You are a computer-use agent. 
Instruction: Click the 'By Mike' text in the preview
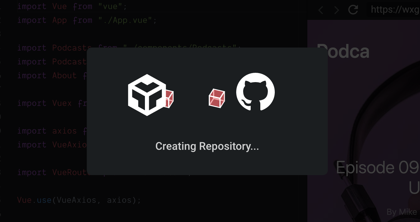[402, 212]
